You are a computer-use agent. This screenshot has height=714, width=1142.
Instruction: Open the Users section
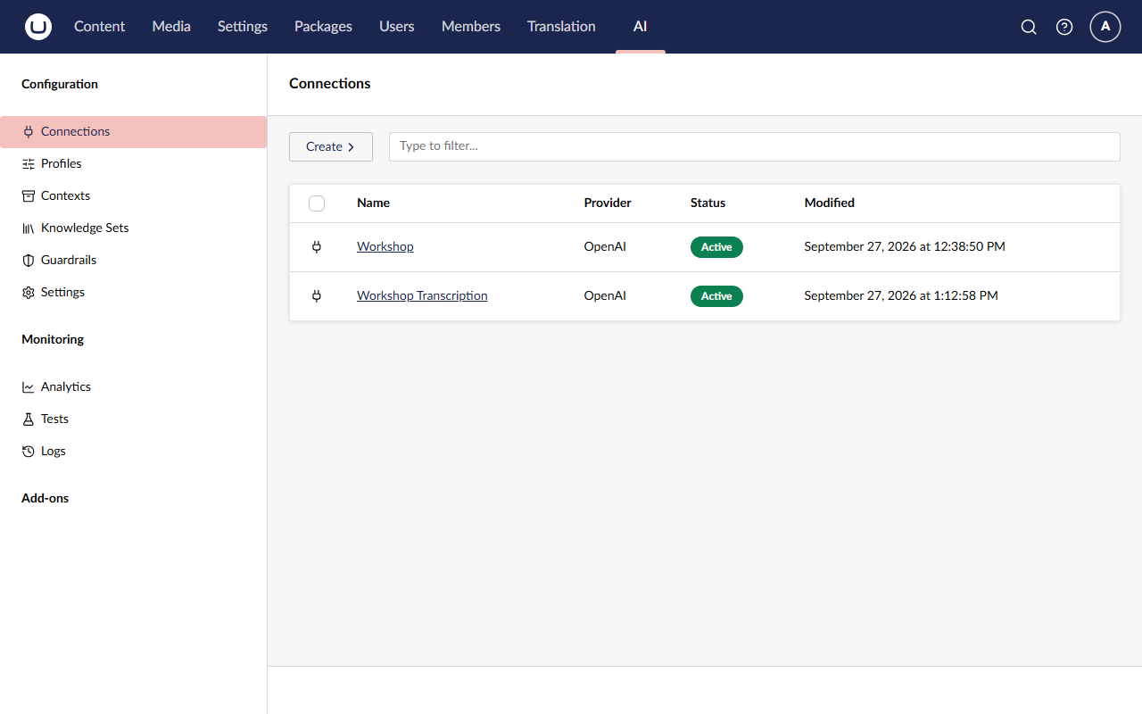tap(397, 27)
